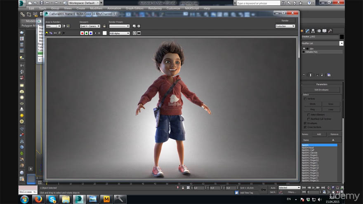Screen dimensions: 363x204
Task: Click the save image icon in render window
Action: click(47, 33)
